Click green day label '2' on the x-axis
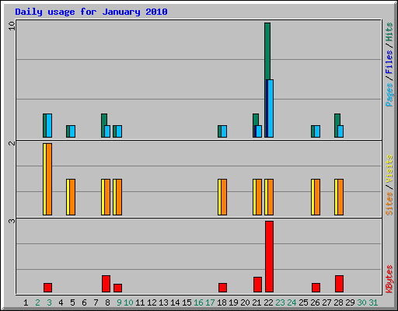The width and height of the screenshot is (398, 311). click(37, 302)
